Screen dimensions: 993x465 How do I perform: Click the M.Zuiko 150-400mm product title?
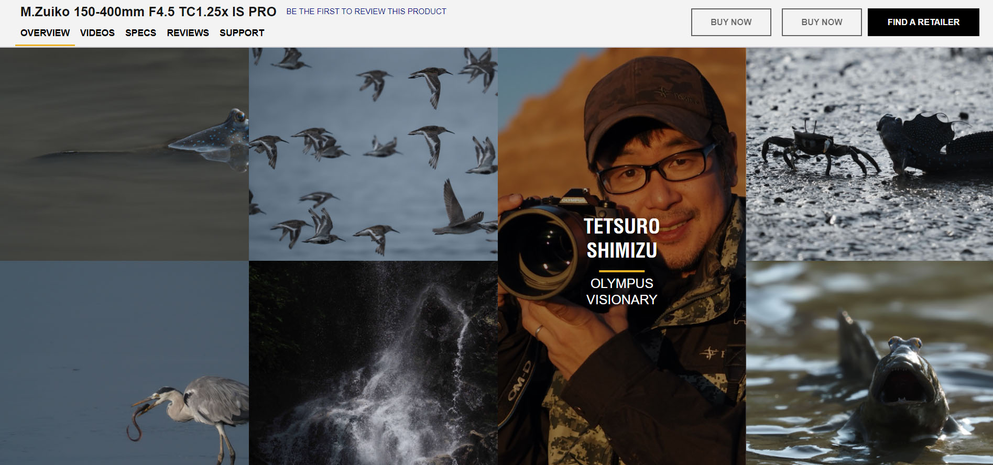click(x=148, y=12)
